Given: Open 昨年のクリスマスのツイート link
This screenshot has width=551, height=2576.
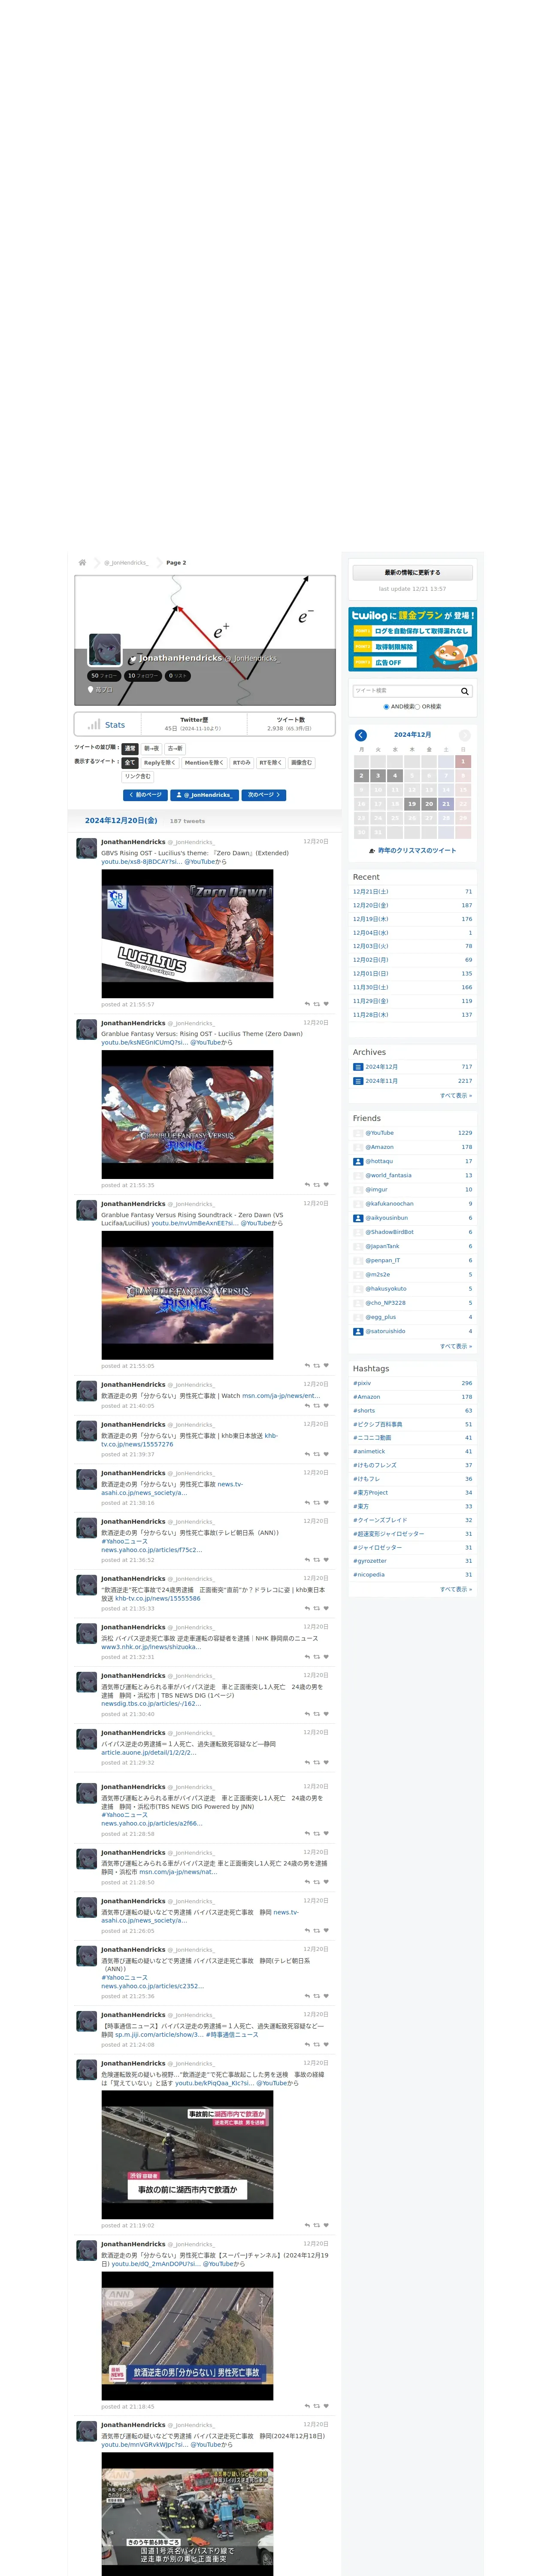Looking at the screenshot, I should (x=417, y=851).
